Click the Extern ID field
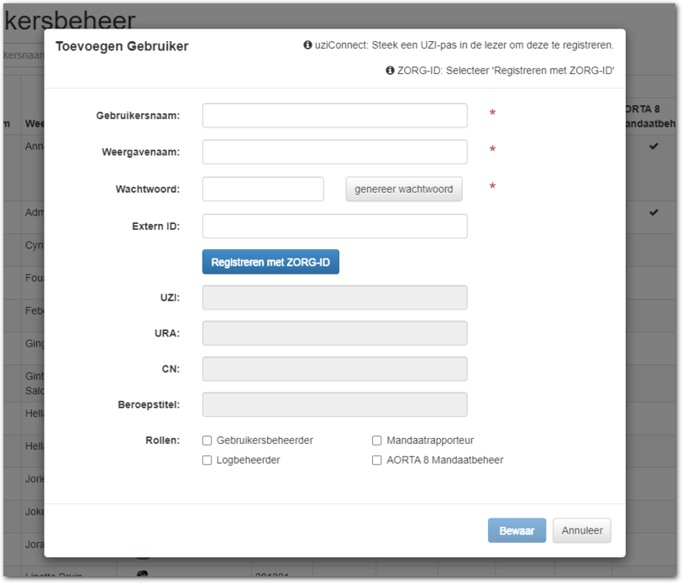682x583 pixels. pos(334,226)
